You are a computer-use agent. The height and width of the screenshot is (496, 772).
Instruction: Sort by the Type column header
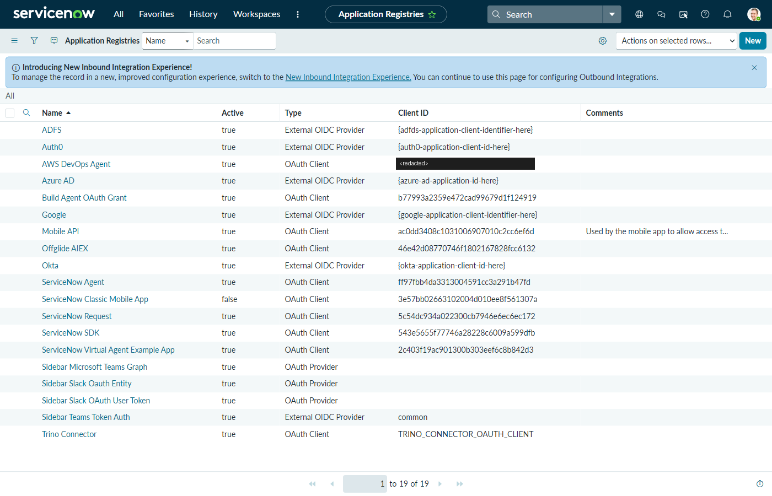point(293,113)
